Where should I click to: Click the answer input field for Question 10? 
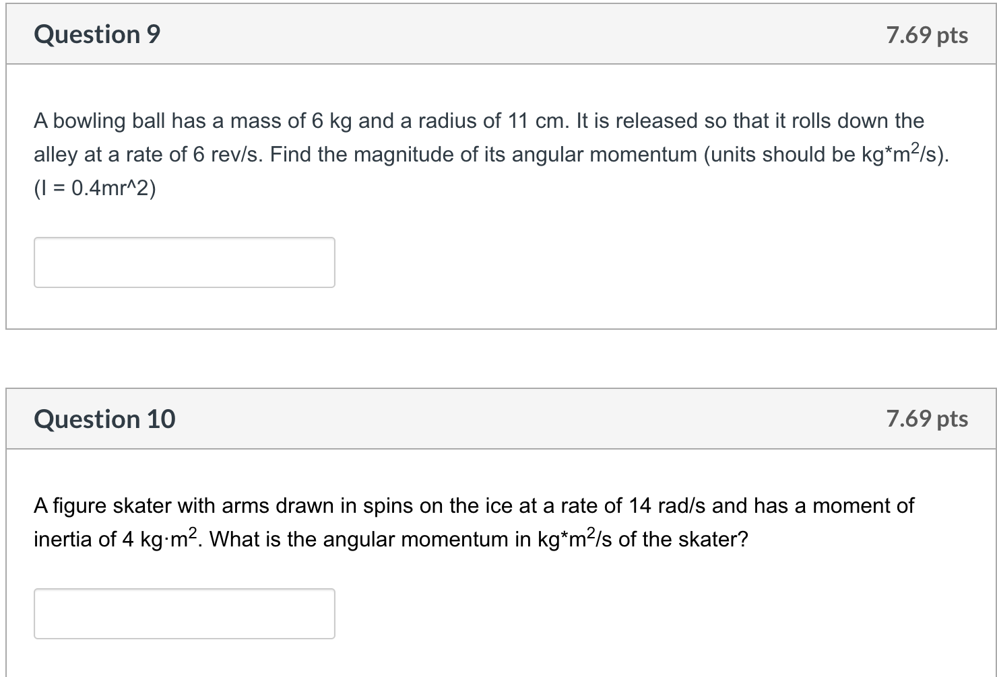184,613
